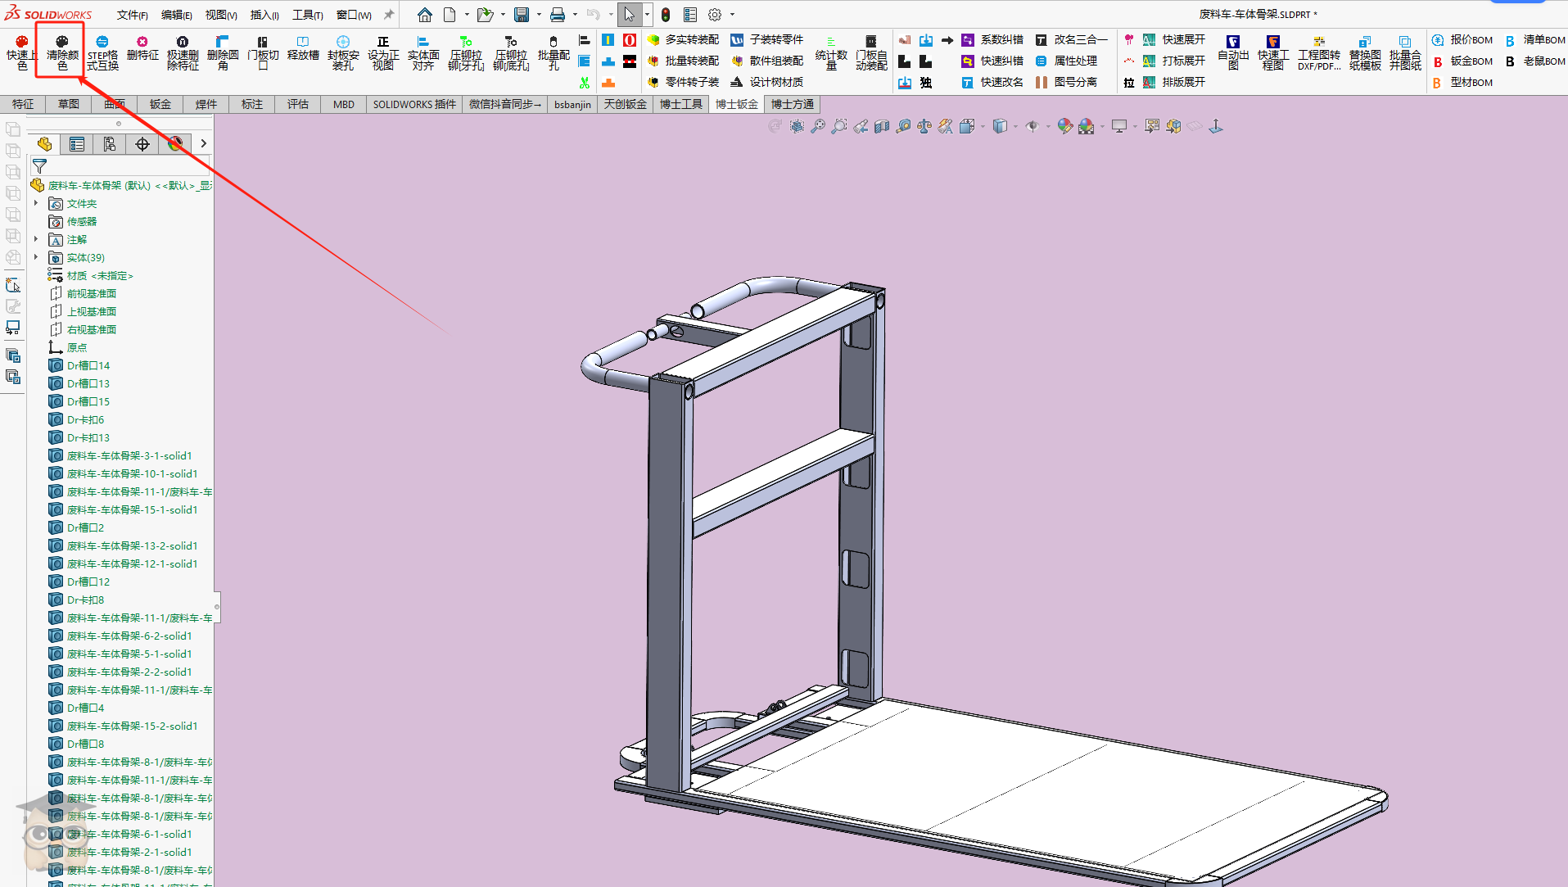Click the 自动出图 auto drawing tool
Viewport: 1568px width, 887px height.
pos(1233,52)
